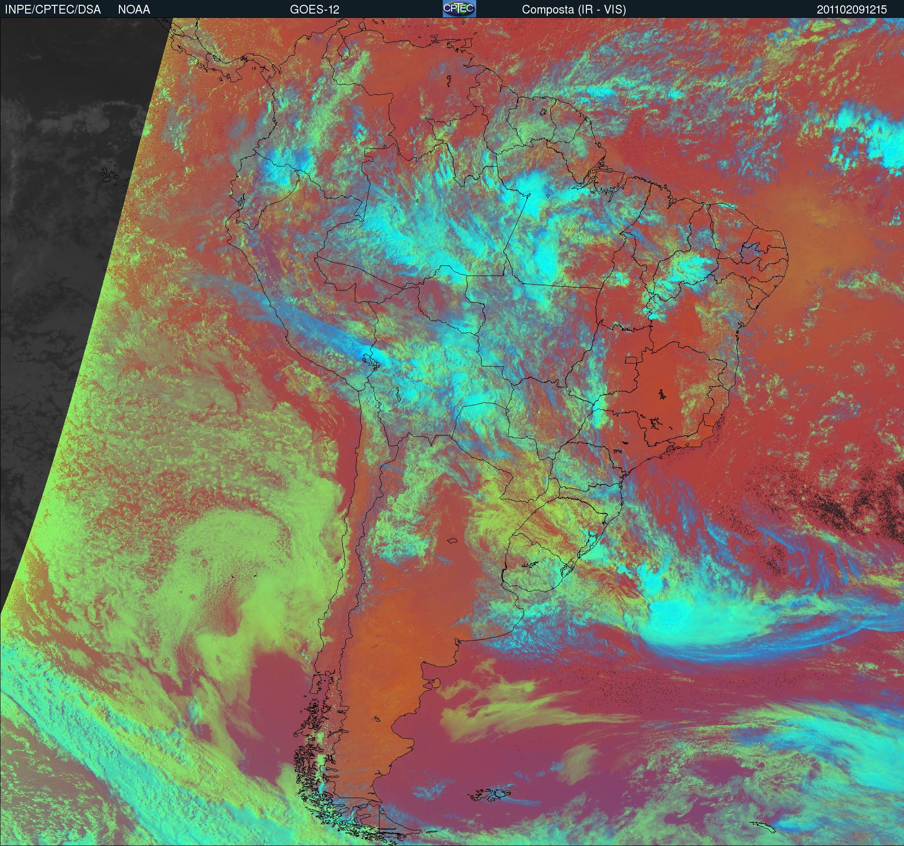
Task: Click the NOAA label in header
Action: click(134, 10)
